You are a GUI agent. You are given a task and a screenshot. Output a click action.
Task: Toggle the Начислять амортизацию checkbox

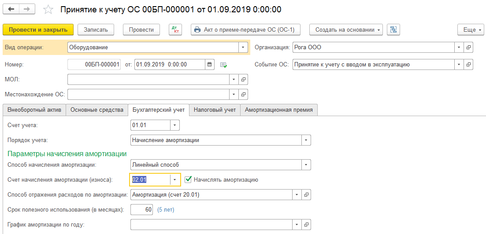188,179
